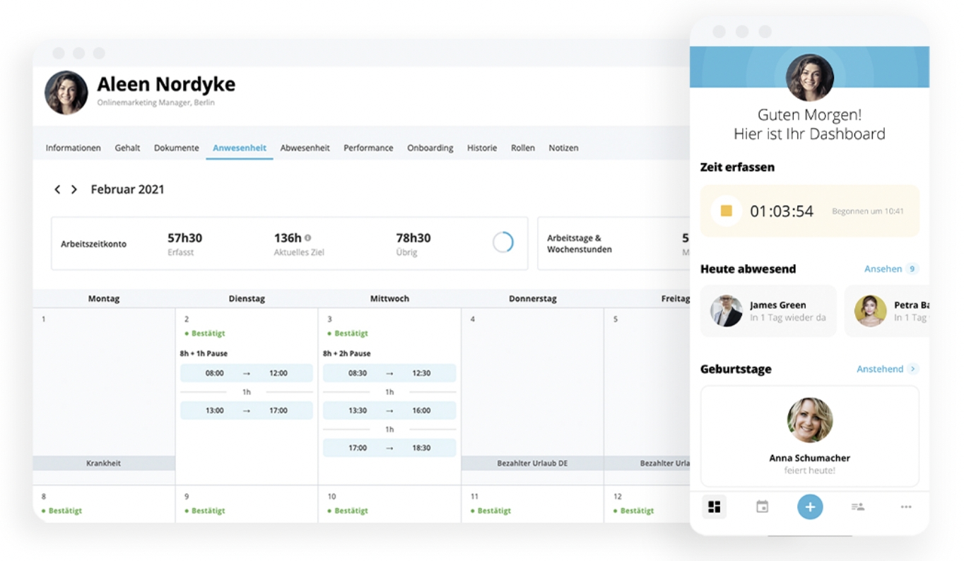Open the Informationen tab
The height and width of the screenshot is (561, 964).
[x=73, y=148]
